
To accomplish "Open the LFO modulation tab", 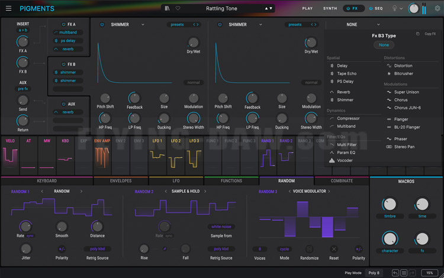I will [176, 181].
